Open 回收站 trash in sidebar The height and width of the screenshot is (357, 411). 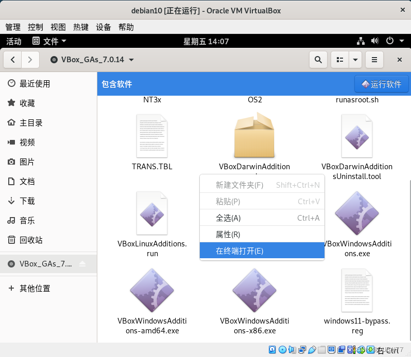pyautogui.click(x=48, y=240)
